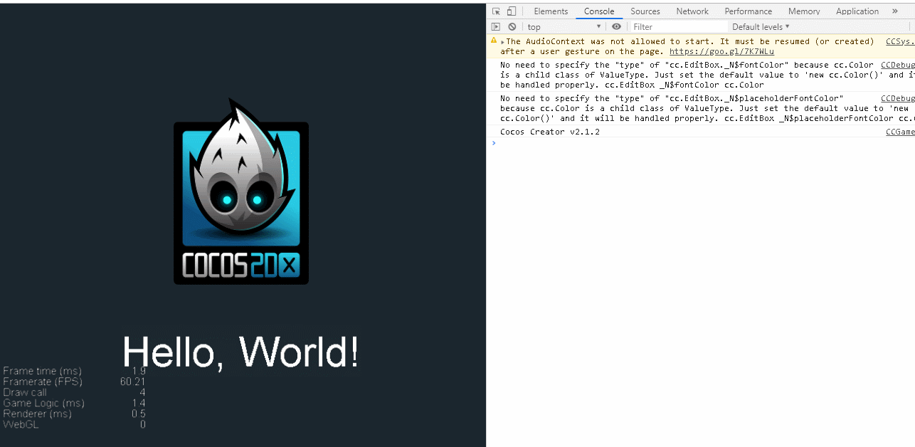
Task: Click the 'Cocos Creator v2.1.2' log text
Action: [x=550, y=132]
